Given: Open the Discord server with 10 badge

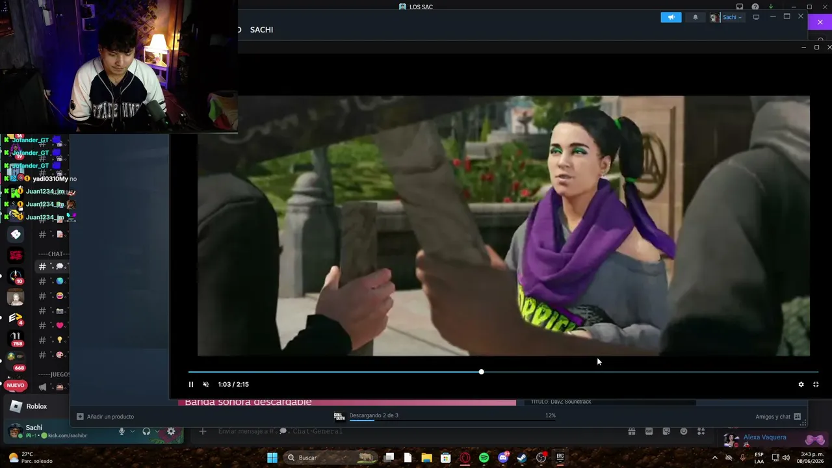Looking at the screenshot, I should click(16, 276).
